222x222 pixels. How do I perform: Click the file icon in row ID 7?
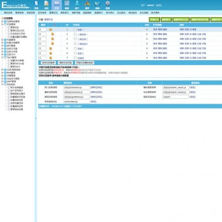tap(50, 58)
